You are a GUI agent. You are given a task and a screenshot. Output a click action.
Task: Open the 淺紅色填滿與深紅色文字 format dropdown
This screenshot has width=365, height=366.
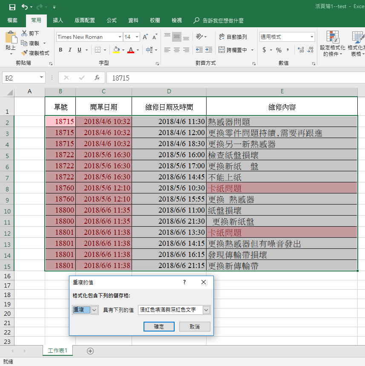point(206,310)
